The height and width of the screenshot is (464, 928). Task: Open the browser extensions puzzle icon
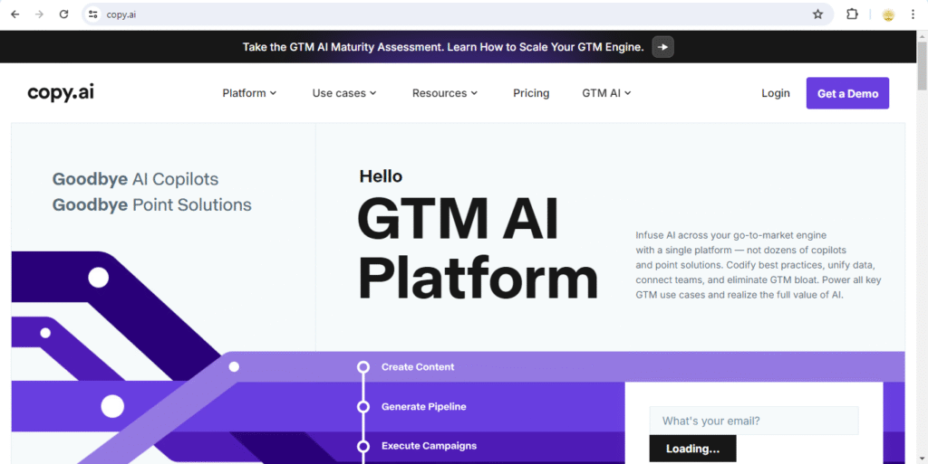click(x=852, y=14)
